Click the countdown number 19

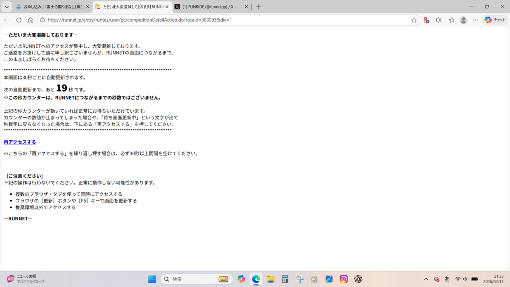(x=62, y=88)
